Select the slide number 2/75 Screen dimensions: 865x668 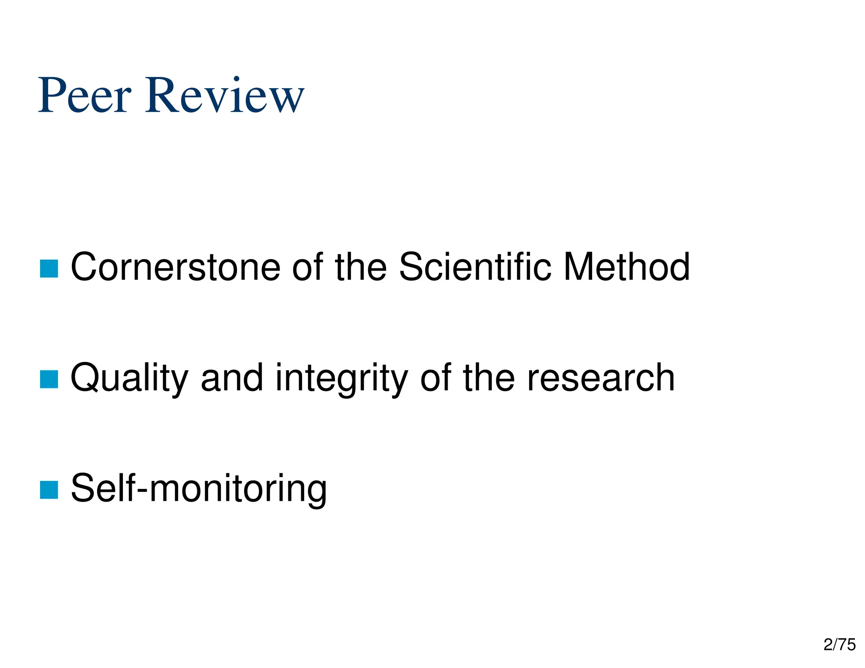coord(839,644)
